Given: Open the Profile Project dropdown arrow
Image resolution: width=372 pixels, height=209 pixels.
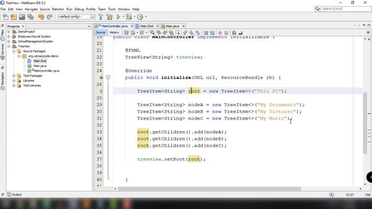Looking at the screenshot, I should click(x=145, y=17).
